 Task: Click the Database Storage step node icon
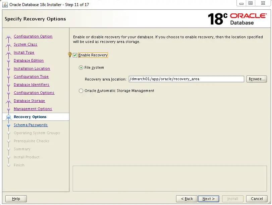[8, 101]
